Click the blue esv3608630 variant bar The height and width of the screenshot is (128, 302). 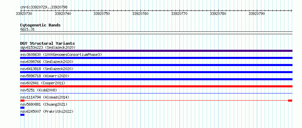[x=156, y=58]
